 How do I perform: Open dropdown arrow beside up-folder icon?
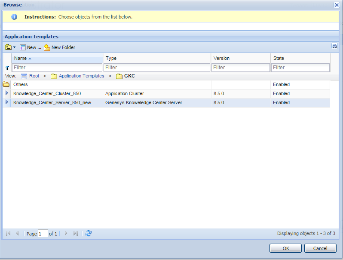tap(14, 47)
